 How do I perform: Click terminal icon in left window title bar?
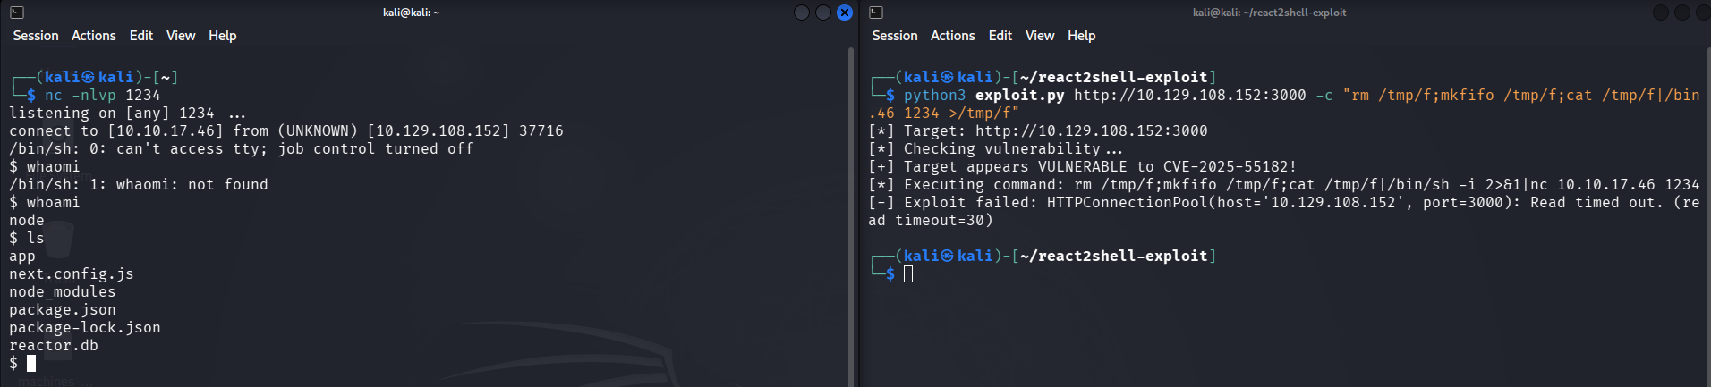point(17,13)
